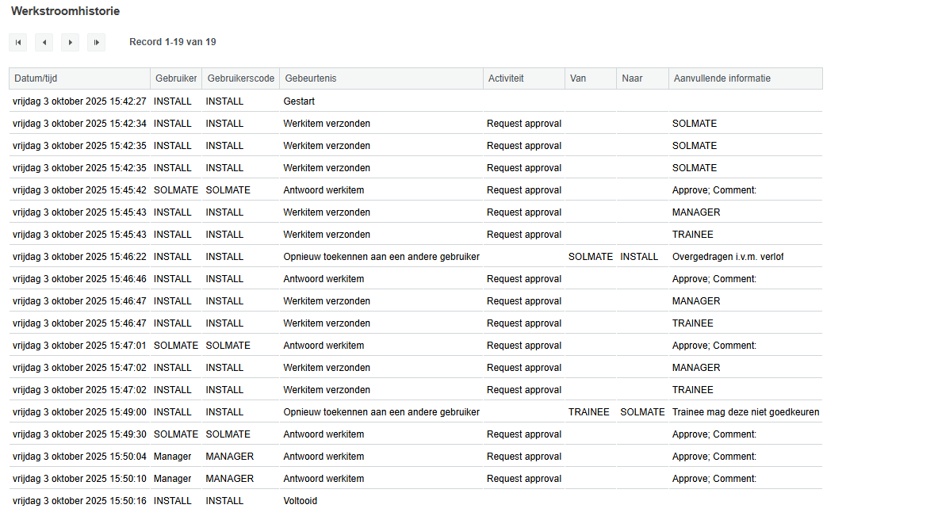The height and width of the screenshot is (520, 938).
Task: Sort by the Gebeurtenis column header
Action: pyautogui.click(x=311, y=78)
